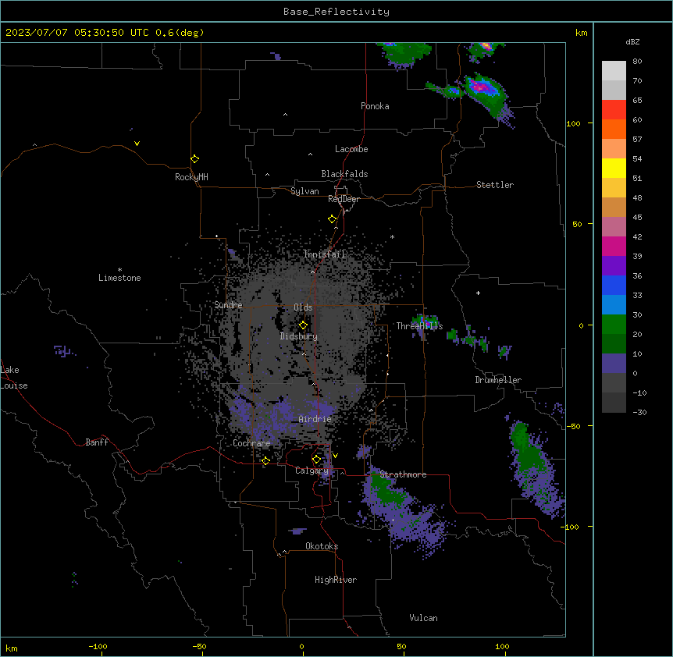Click the Stettler city label
This screenshot has height=657, width=673.
click(x=494, y=185)
